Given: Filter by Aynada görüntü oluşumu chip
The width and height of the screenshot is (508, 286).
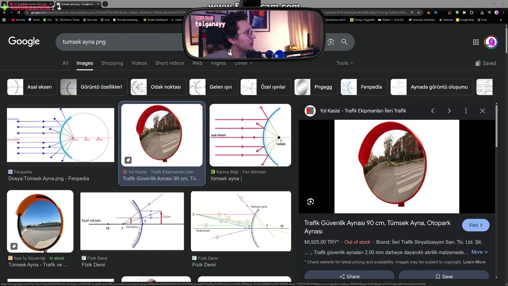Looking at the screenshot, I should 432,87.
